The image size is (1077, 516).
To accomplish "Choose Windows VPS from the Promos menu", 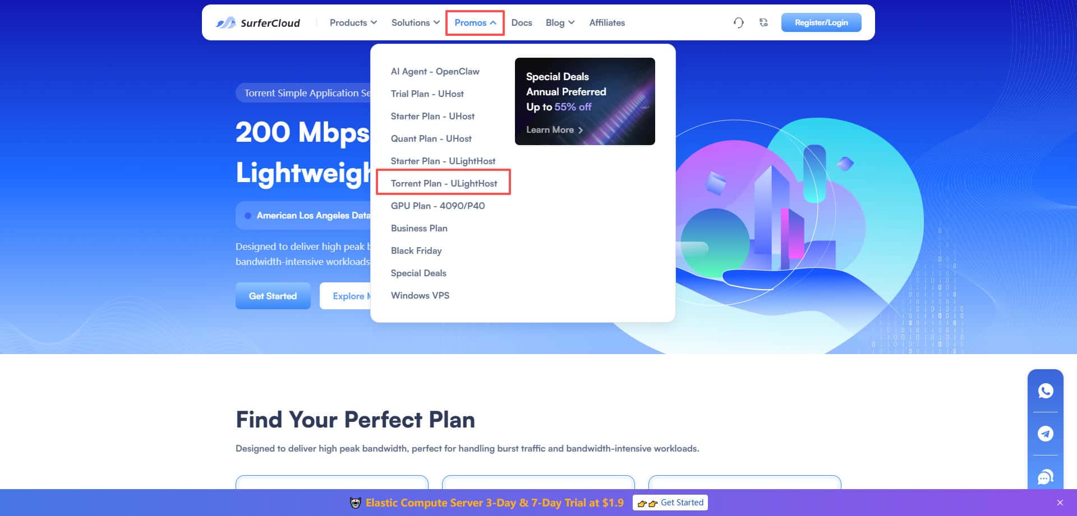I will (420, 295).
